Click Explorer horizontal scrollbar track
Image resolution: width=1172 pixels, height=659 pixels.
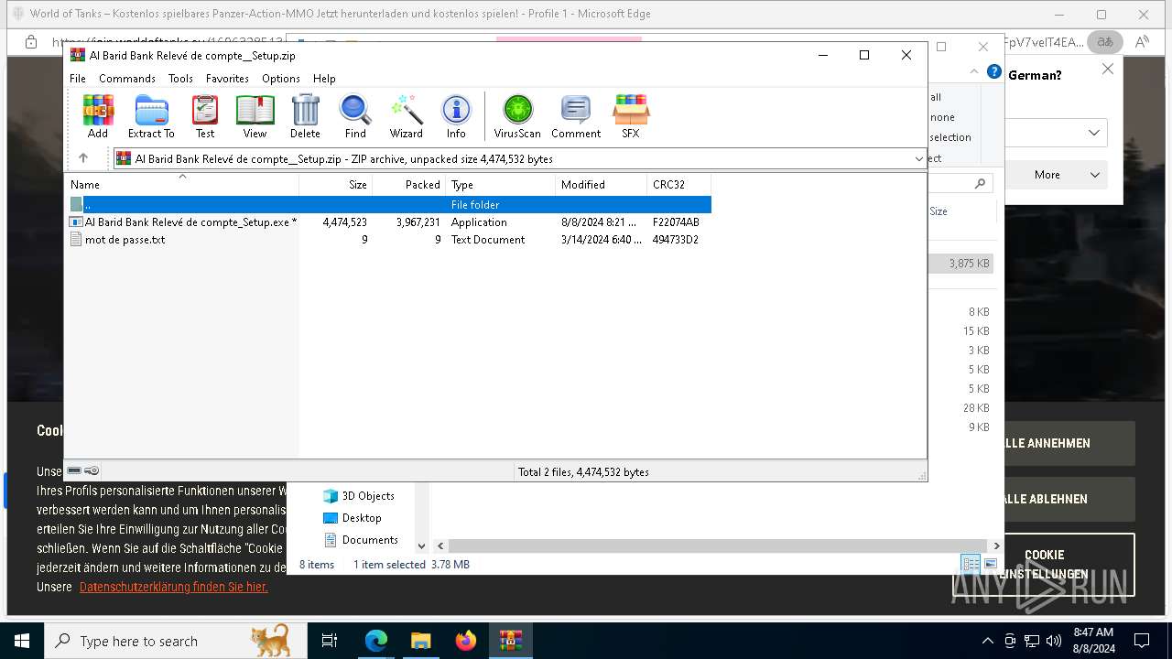[x=719, y=546]
